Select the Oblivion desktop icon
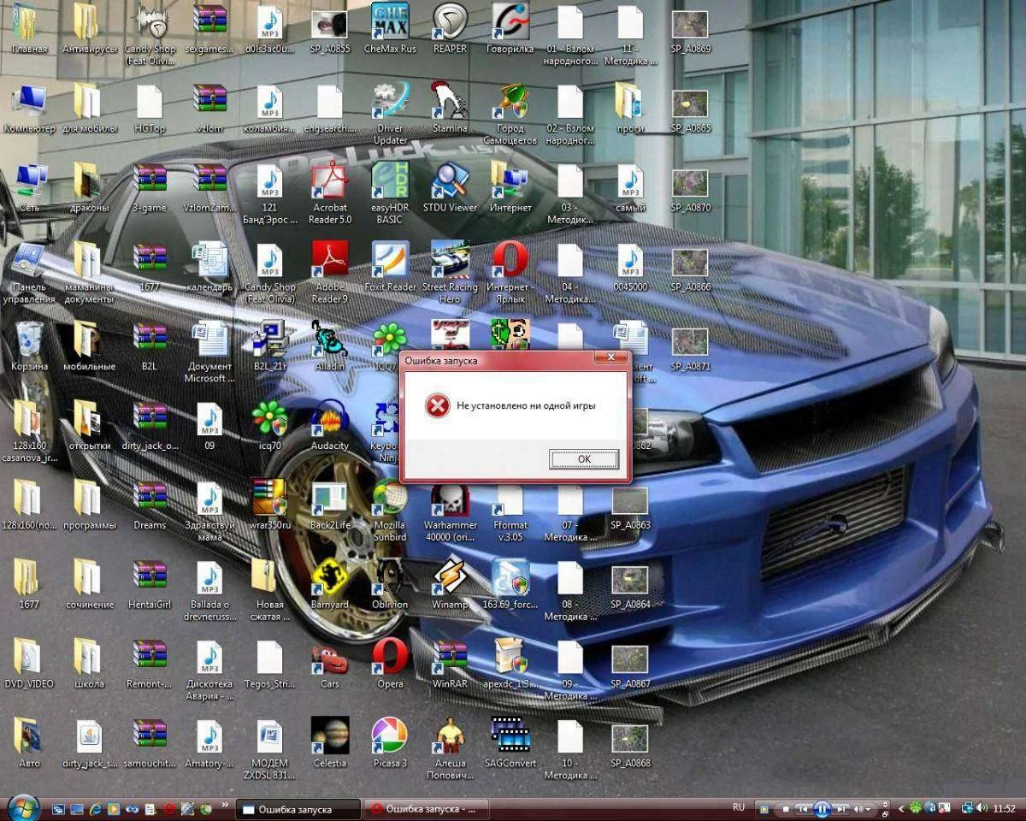Viewport: 1026px width, 821px height. 390,585
